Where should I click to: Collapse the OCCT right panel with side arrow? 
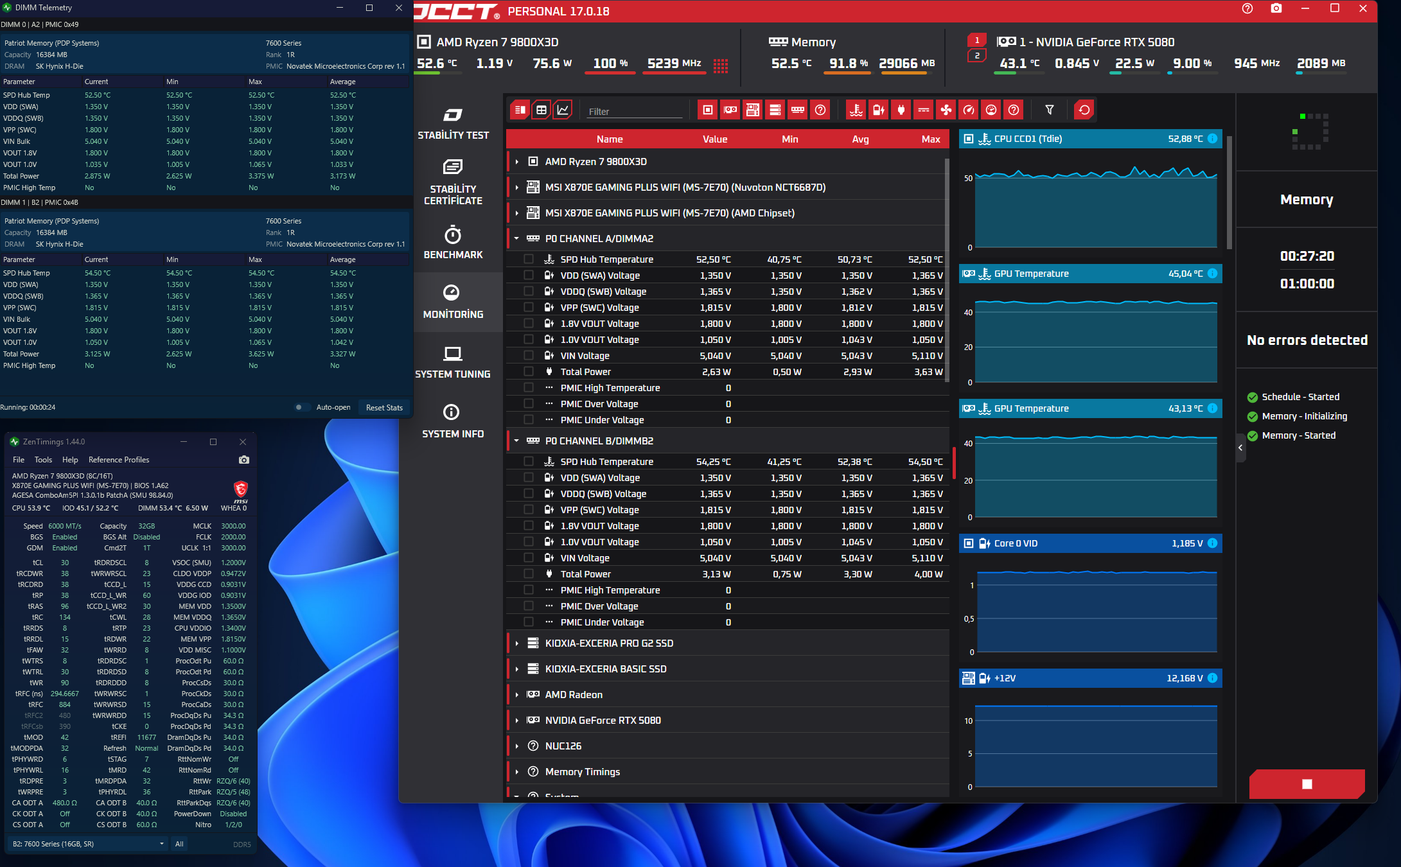[1240, 448]
